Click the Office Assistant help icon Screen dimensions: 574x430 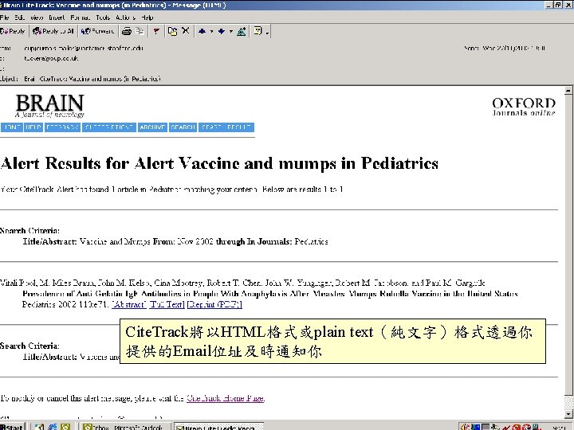258,31
